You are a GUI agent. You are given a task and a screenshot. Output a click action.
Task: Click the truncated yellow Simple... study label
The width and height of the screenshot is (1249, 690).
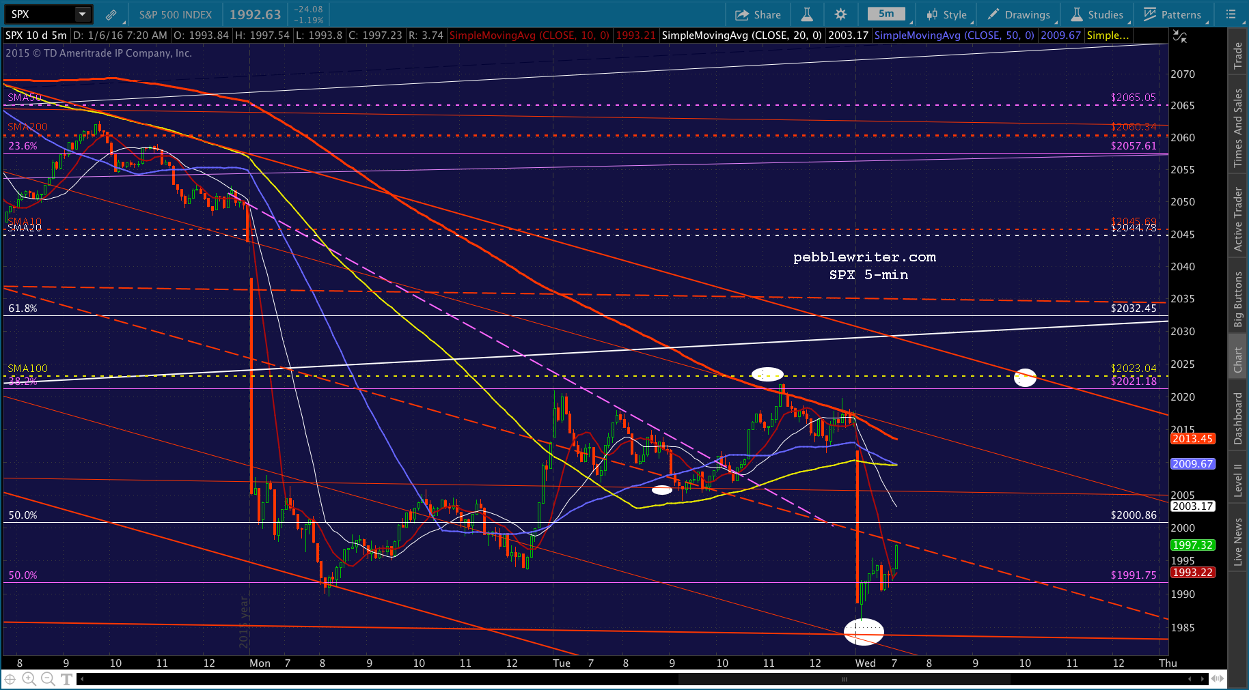pos(1108,35)
